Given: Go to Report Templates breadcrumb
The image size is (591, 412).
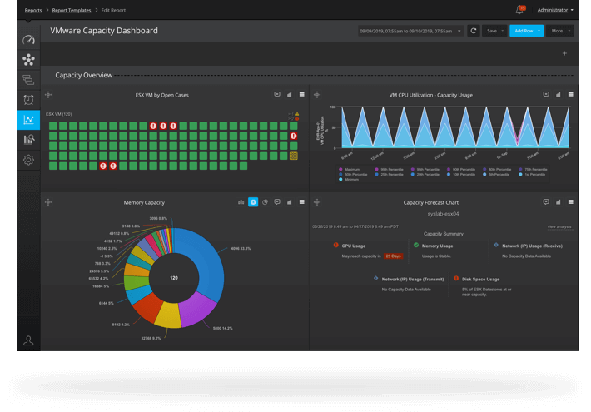Looking at the screenshot, I should coord(72,11).
